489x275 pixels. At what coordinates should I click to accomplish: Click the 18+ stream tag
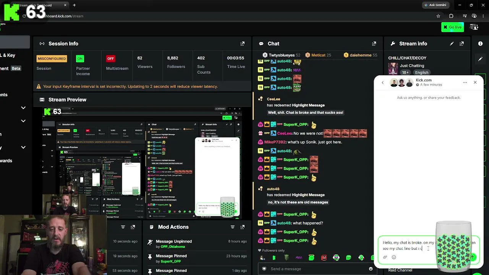pos(405,73)
